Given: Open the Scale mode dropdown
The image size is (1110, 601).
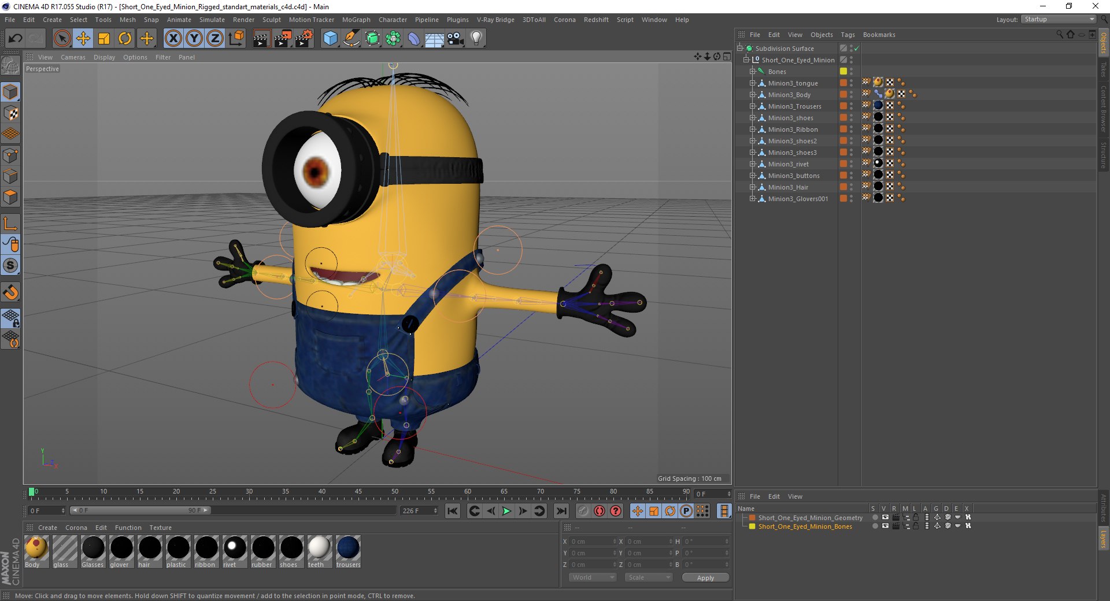Looking at the screenshot, I should pyautogui.click(x=649, y=577).
